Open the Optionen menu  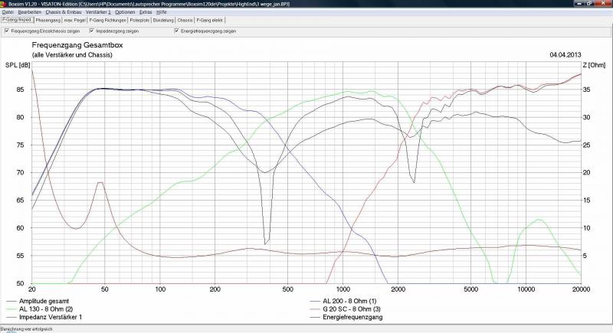click(x=126, y=12)
